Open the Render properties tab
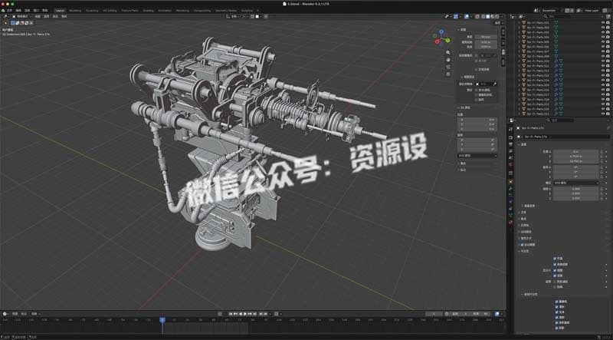The image size is (613, 340). pyautogui.click(x=510, y=137)
